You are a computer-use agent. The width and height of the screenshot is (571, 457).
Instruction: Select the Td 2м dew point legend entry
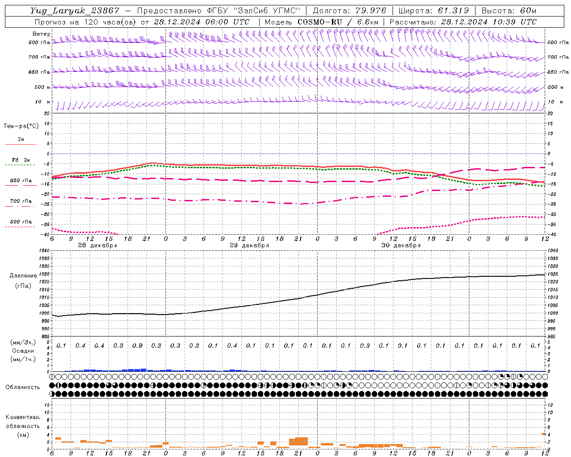tap(21, 160)
